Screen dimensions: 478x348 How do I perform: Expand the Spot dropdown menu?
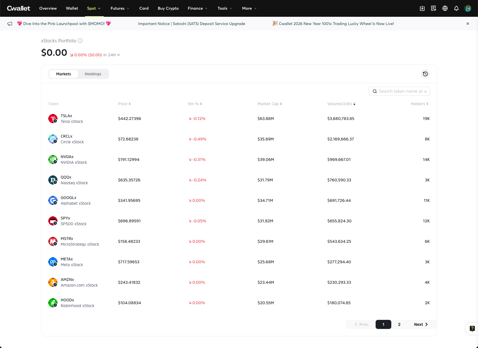94,8
